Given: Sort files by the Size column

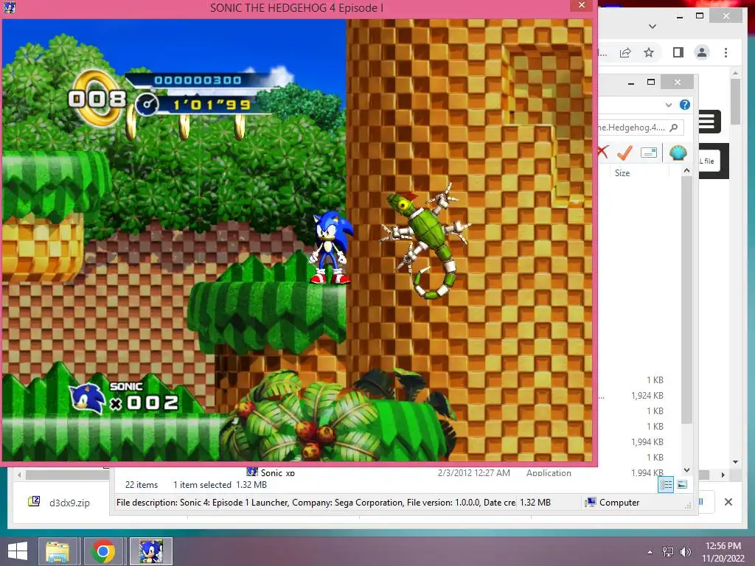Looking at the screenshot, I should click(622, 172).
